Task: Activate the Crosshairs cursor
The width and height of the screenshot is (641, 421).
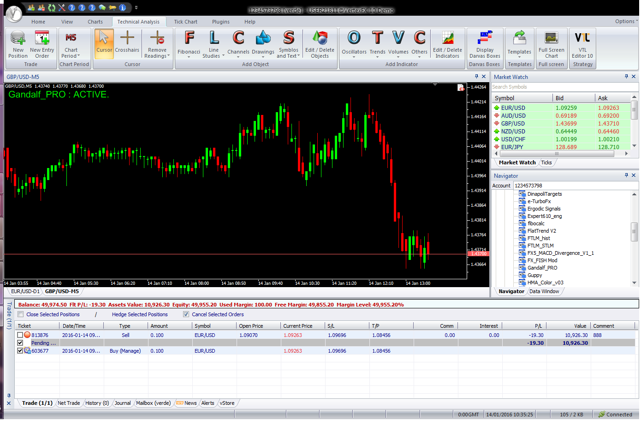Action: (127, 44)
